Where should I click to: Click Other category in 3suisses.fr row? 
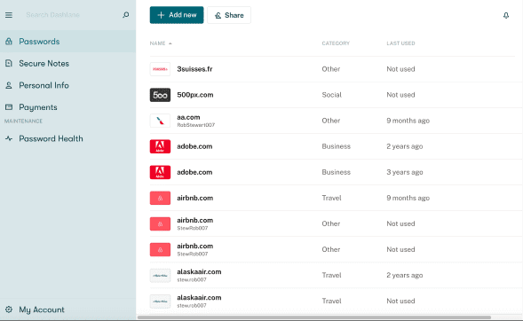(331, 69)
